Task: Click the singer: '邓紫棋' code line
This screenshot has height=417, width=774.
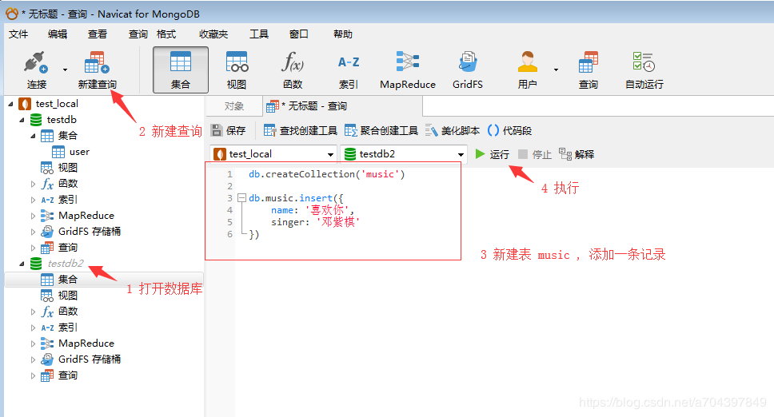Action: click(315, 222)
